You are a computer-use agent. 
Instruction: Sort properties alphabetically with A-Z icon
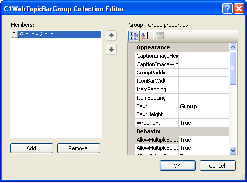click(145, 36)
